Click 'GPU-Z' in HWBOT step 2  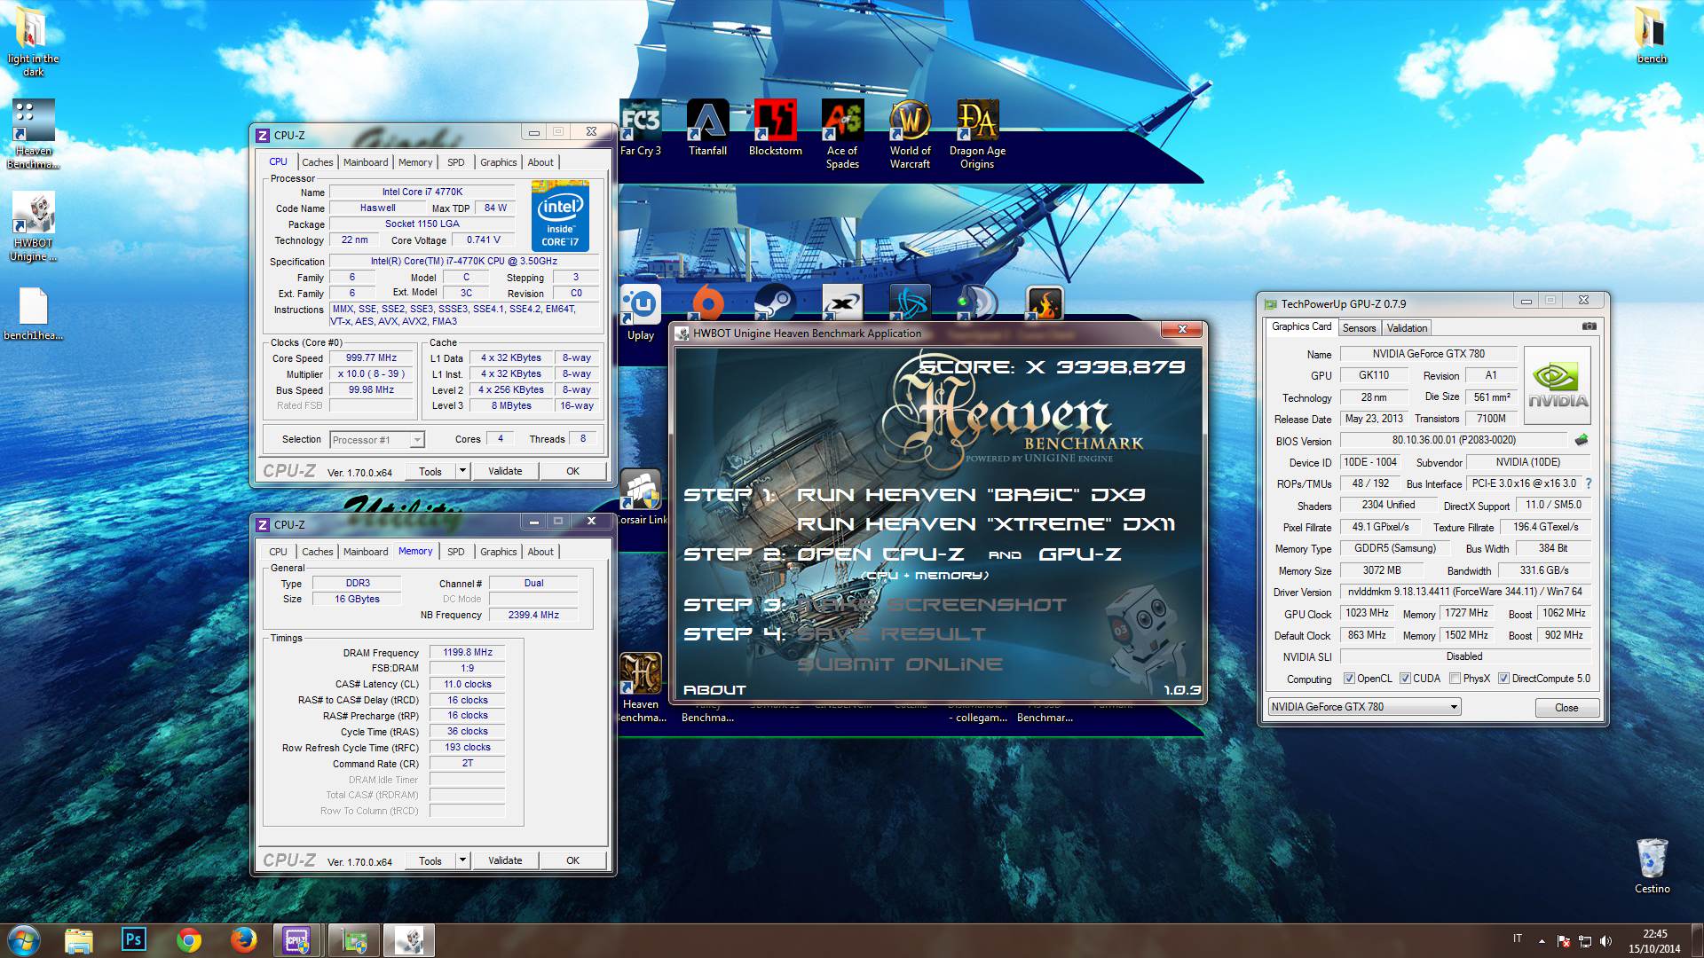click(x=1079, y=554)
